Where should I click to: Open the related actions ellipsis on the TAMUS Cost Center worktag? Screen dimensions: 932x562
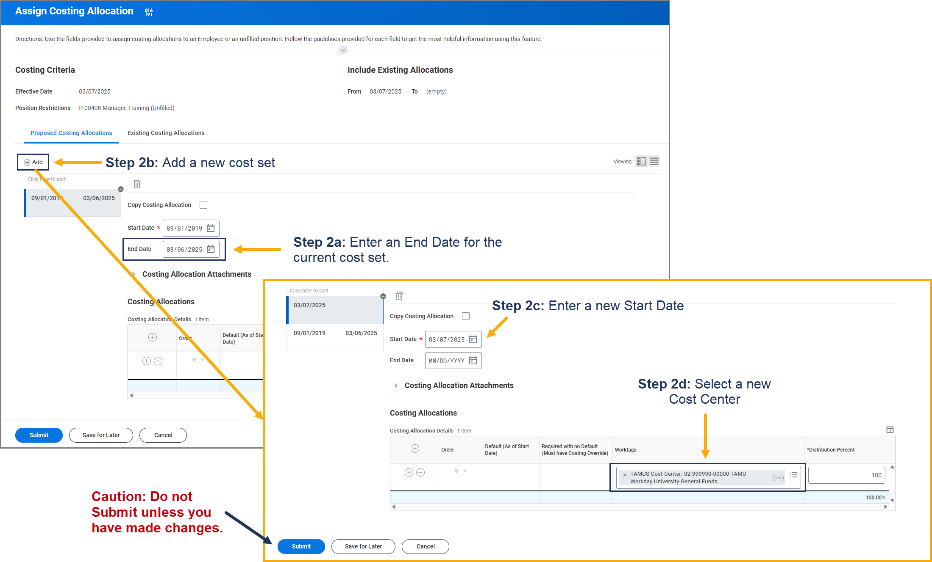pos(778,478)
